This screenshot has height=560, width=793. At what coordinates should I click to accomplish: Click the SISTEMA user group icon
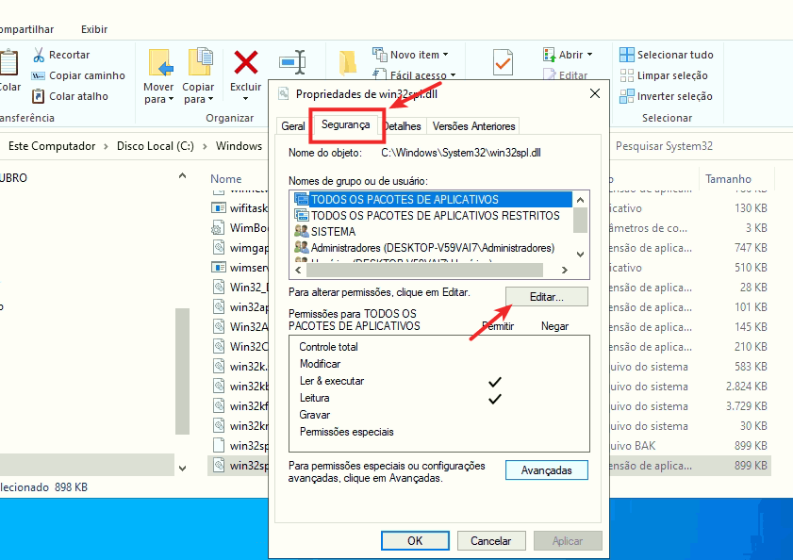[x=302, y=231]
